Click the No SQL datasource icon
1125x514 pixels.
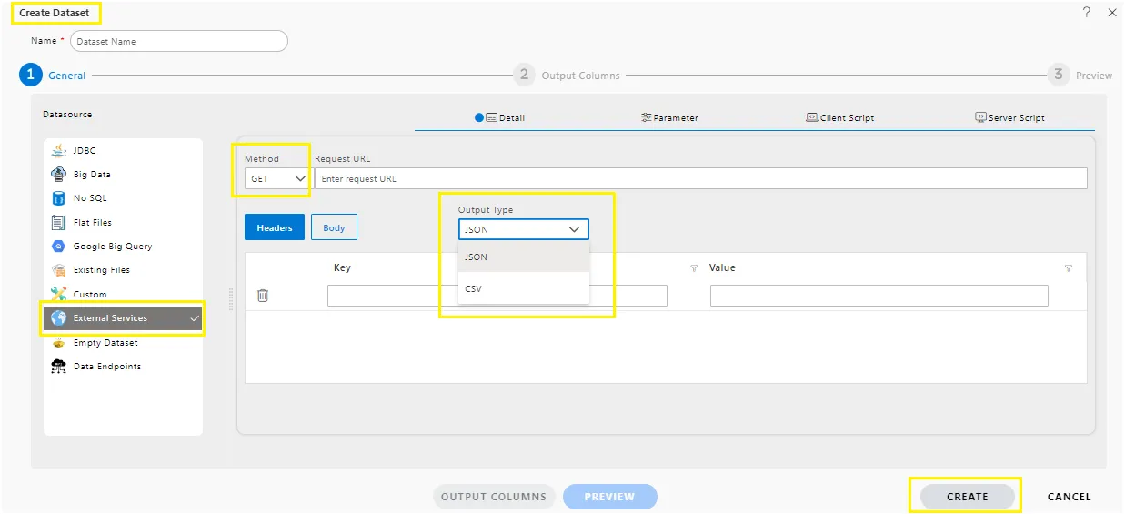pyautogui.click(x=58, y=198)
